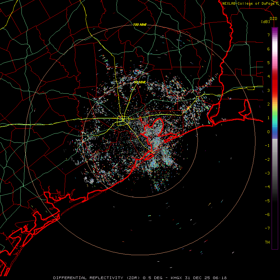
Task: Click the legend value 0
Action: click(268, 132)
